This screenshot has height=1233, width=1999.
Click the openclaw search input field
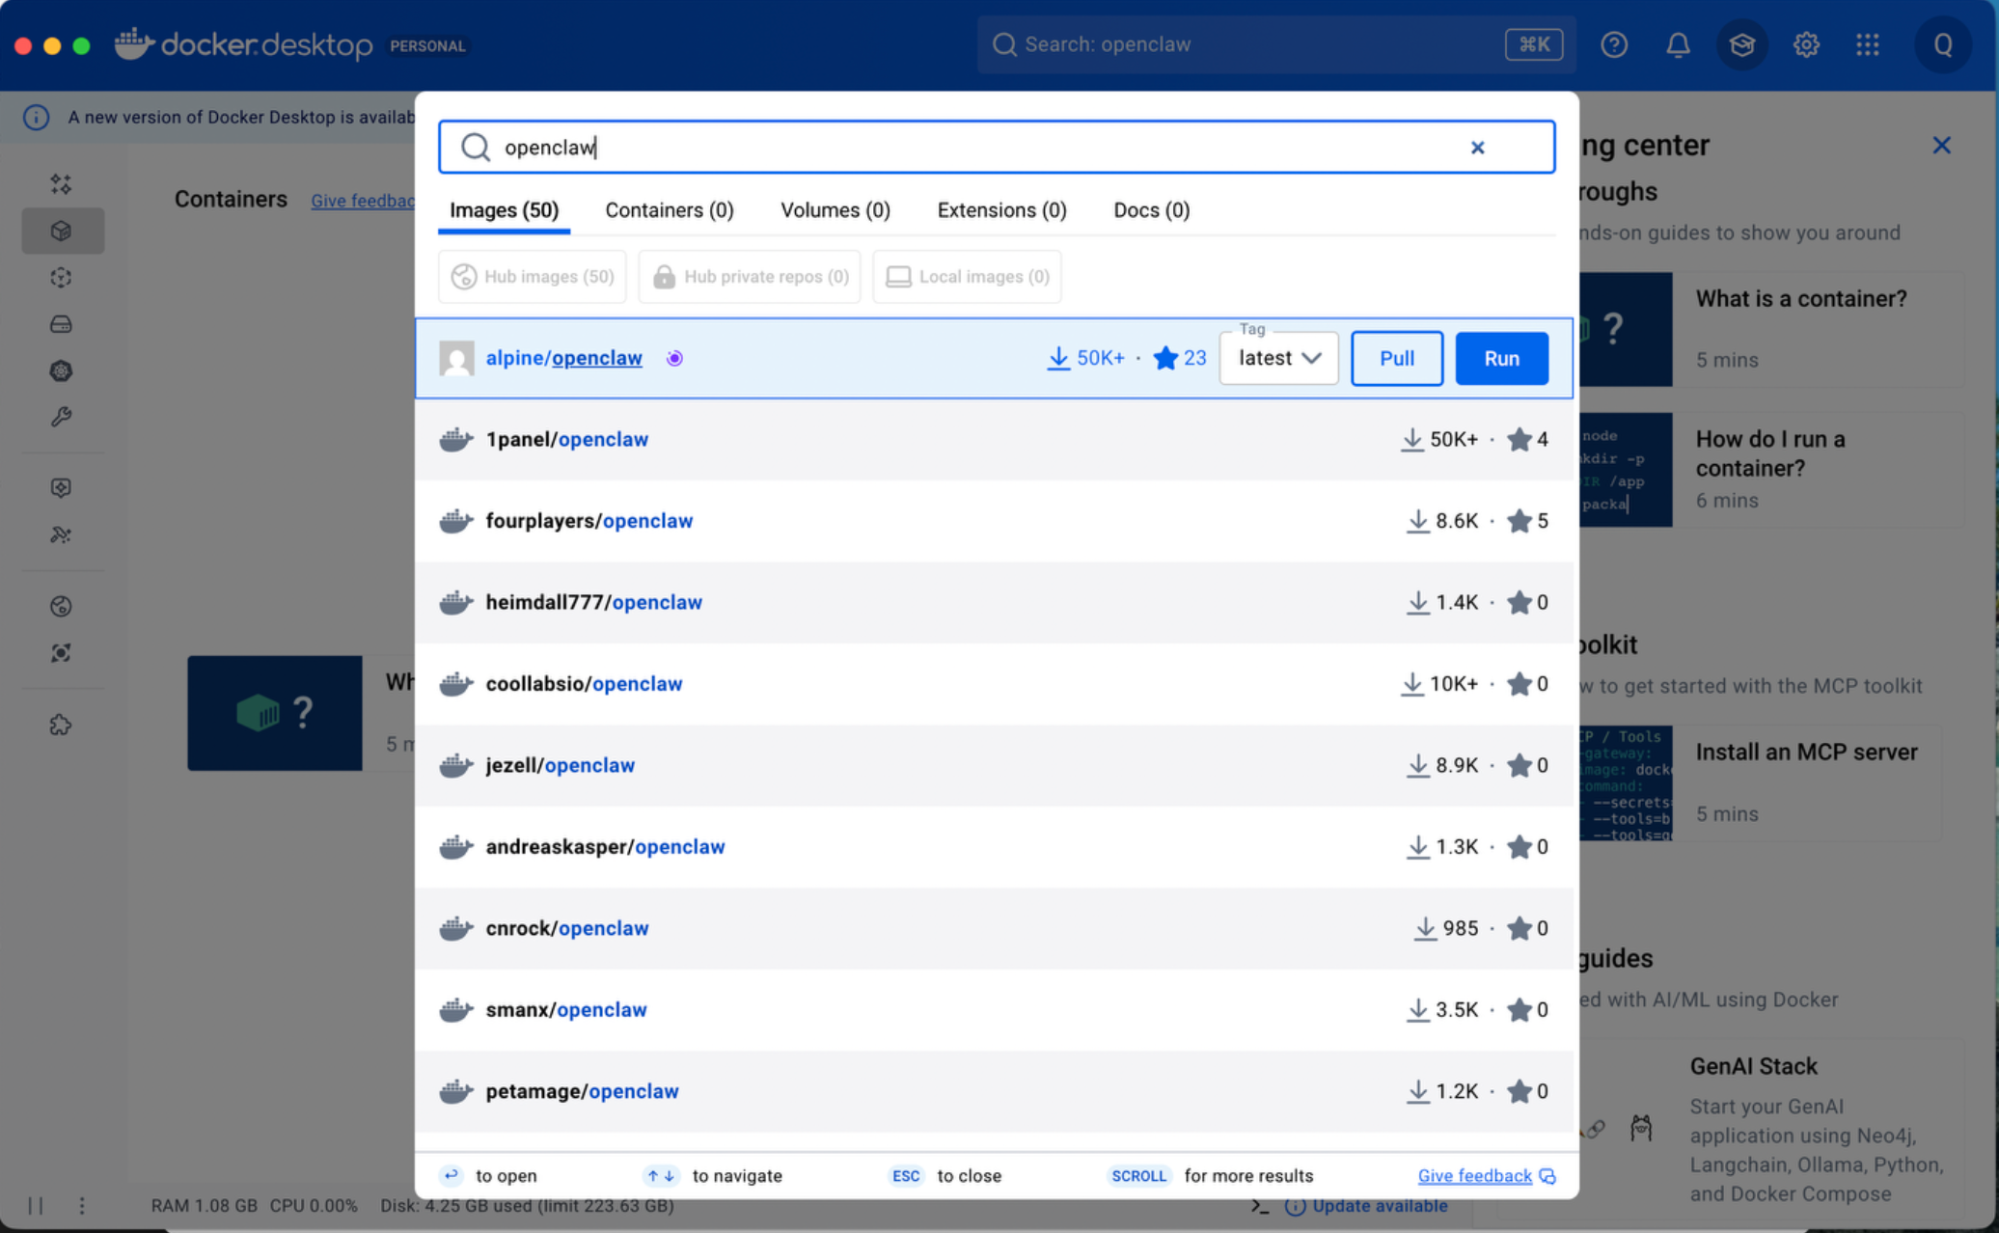965,148
